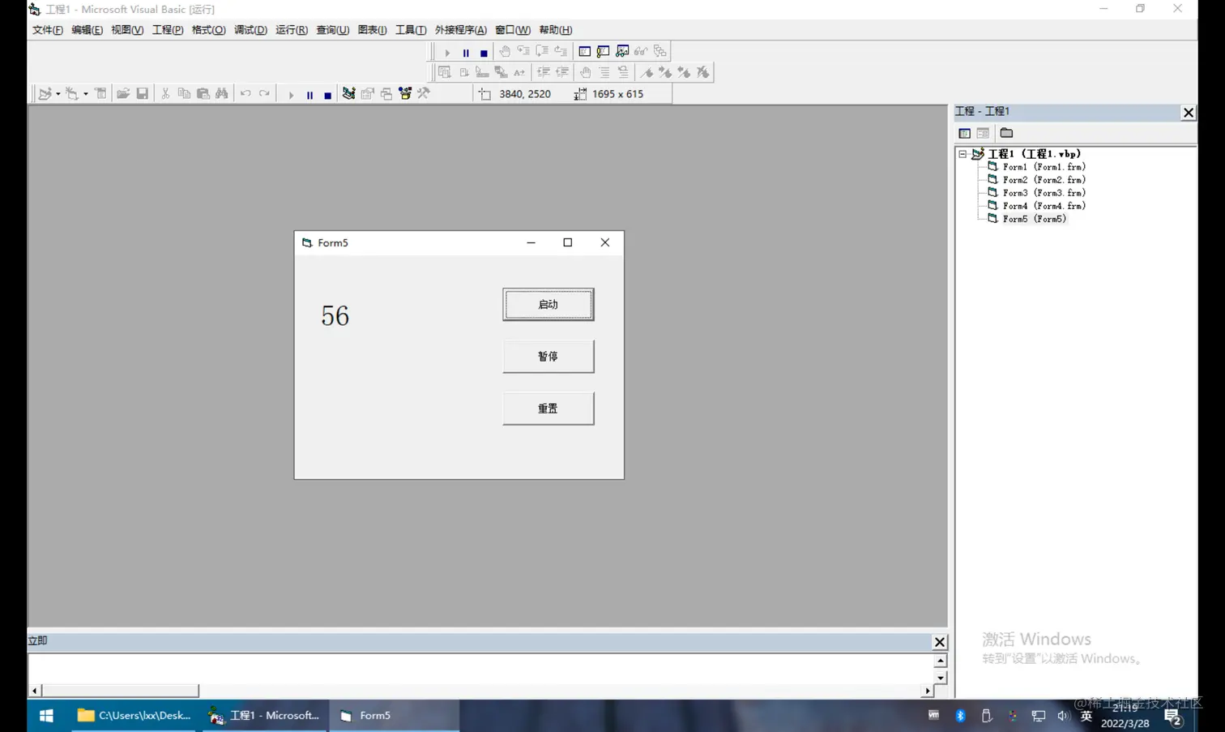Toggle Folders view in project panel

click(x=1006, y=133)
